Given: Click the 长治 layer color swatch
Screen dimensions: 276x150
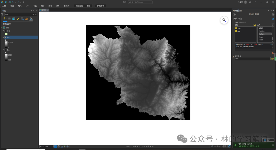Looking at the screenshot, I should [6, 34].
